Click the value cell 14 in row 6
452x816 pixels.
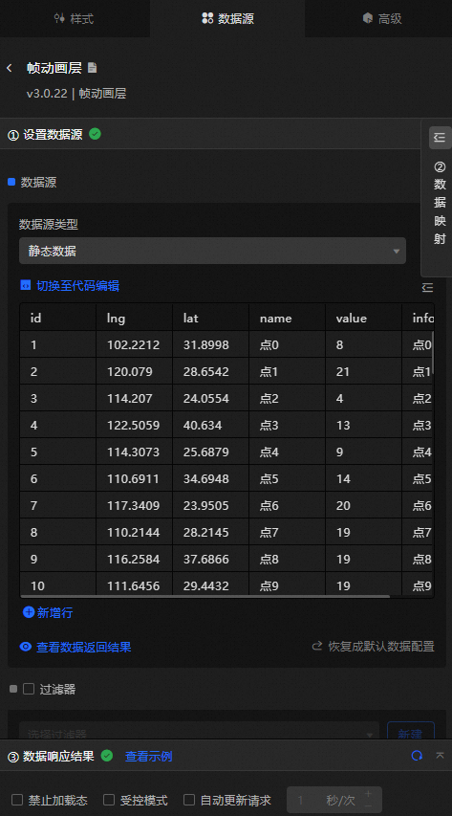point(363,478)
